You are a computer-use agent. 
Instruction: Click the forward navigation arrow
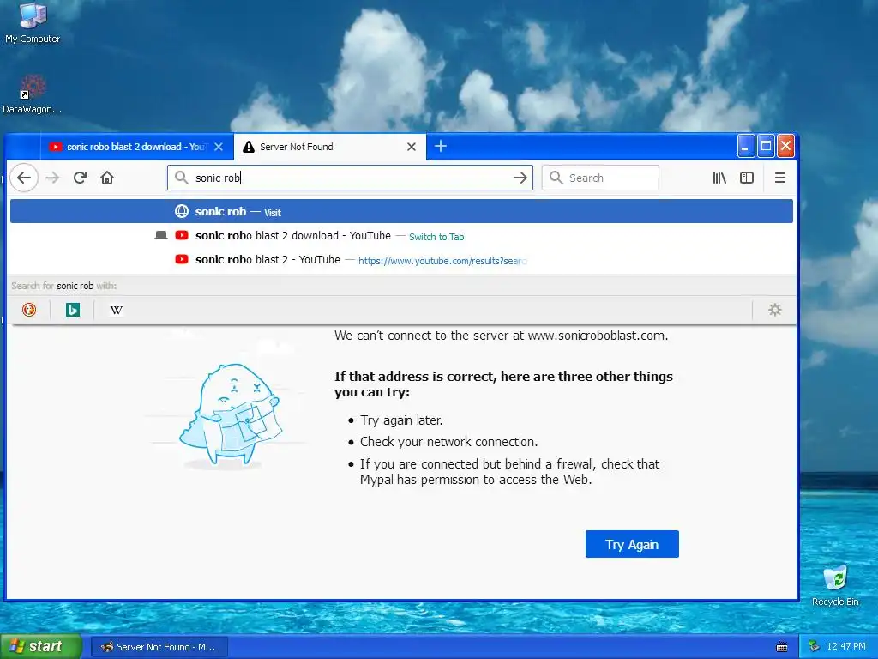point(52,178)
